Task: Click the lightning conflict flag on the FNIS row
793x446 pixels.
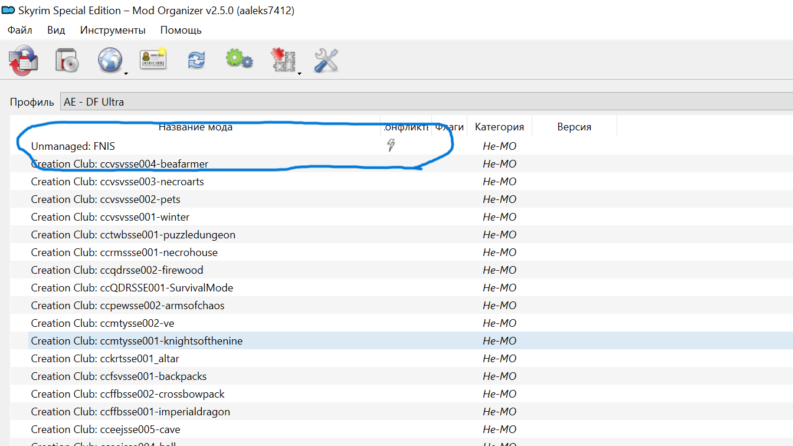Action: point(391,145)
